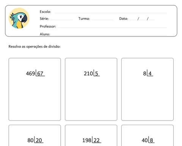Select the dividend number 210
182x146 pixels.
point(88,73)
